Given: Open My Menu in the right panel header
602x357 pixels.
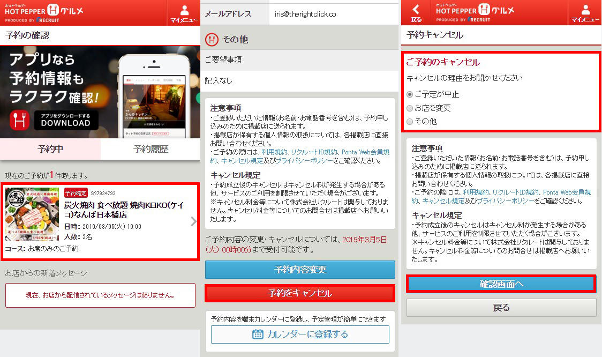Looking at the screenshot, I should 585,13.
